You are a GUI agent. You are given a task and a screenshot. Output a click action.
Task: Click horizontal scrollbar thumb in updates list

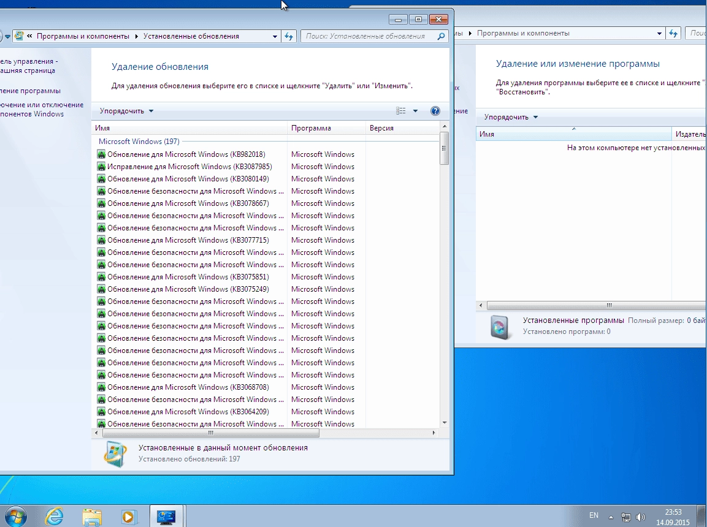tap(210, 433)
